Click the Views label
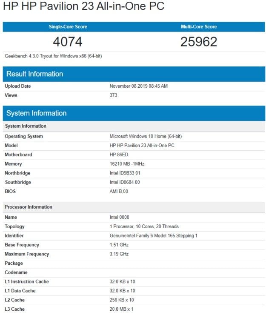The height and width of the screenshot is (315, 266). (11, 95)
